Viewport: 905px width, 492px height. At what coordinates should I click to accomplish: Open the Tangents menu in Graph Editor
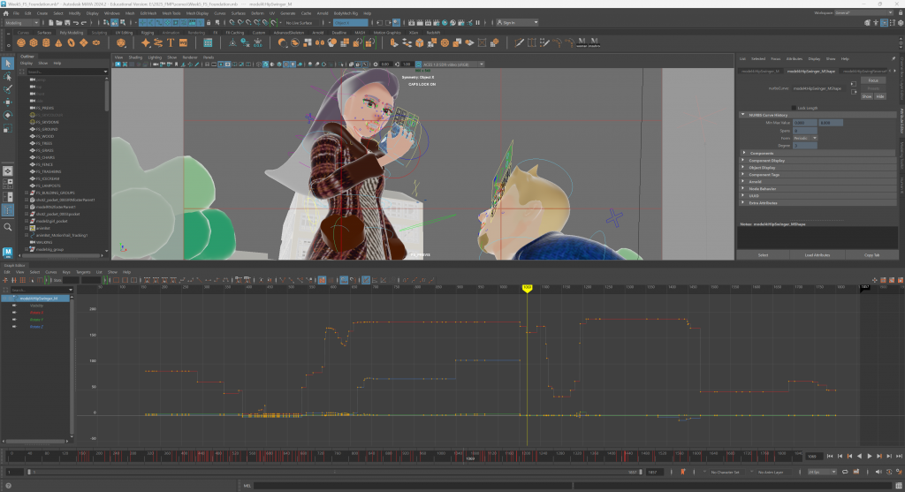pyautogui.click(x=83, y=272)
